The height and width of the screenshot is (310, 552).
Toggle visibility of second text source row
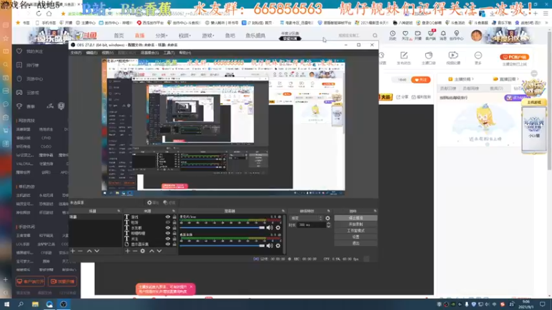(x=168, y=223)
